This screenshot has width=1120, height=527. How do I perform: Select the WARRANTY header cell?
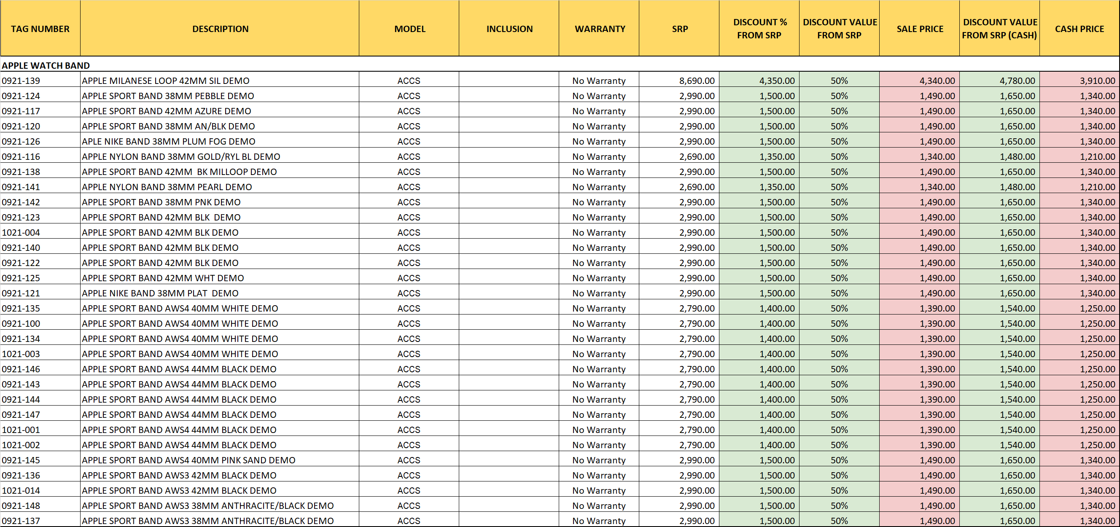[x=599, y=29]
